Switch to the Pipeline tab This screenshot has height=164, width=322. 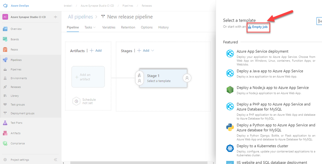[x=73, y=27]
